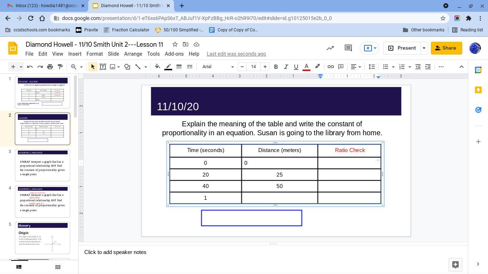Open the Border color pencil
Viewport: 488px width, 274px height.
tap(168, 67)
